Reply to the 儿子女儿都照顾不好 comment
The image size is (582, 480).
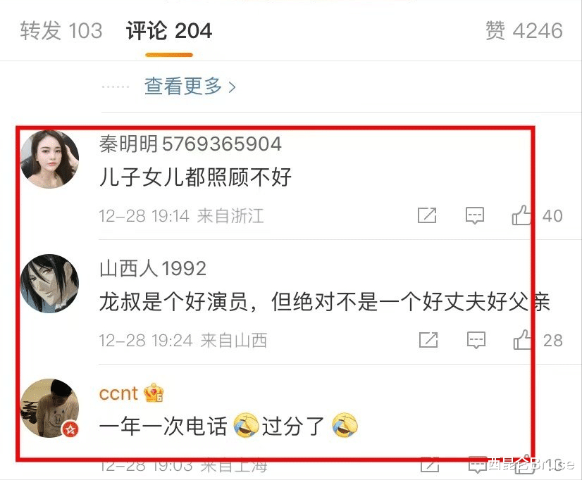click(475, 215)
